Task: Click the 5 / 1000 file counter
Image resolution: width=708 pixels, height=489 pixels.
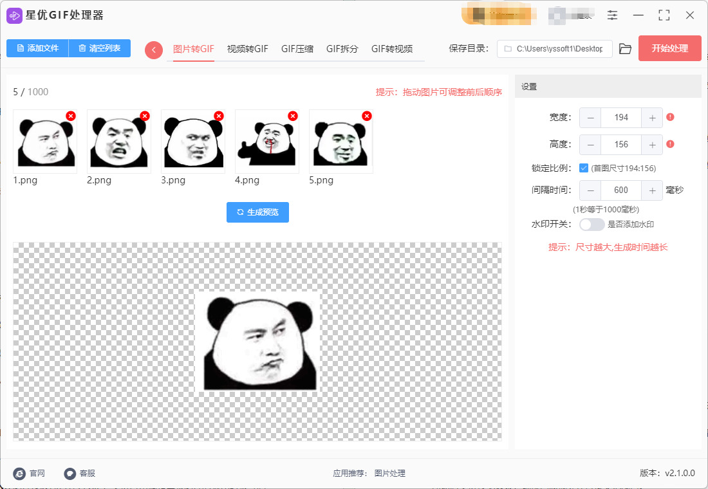Action: tap(31, 92)
